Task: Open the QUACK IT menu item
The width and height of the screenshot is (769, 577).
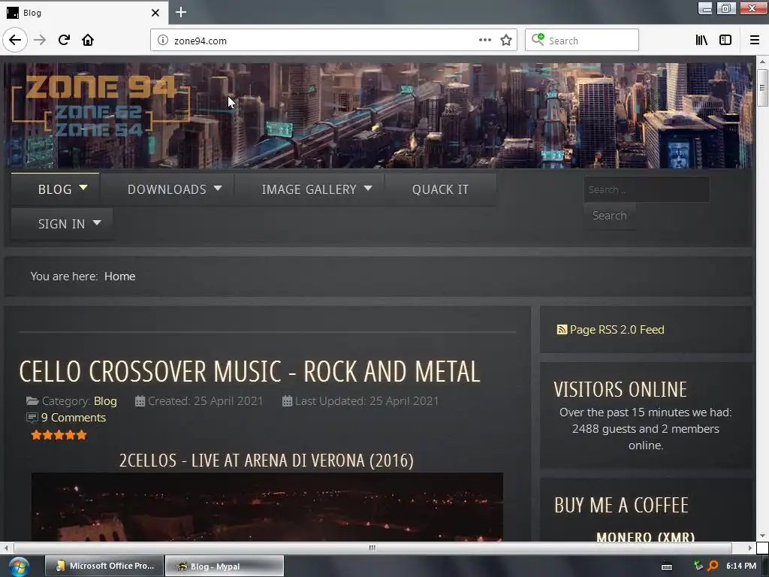Action: (440, 189)
